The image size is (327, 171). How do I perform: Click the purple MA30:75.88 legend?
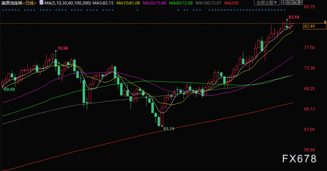(x=155, y=3)
